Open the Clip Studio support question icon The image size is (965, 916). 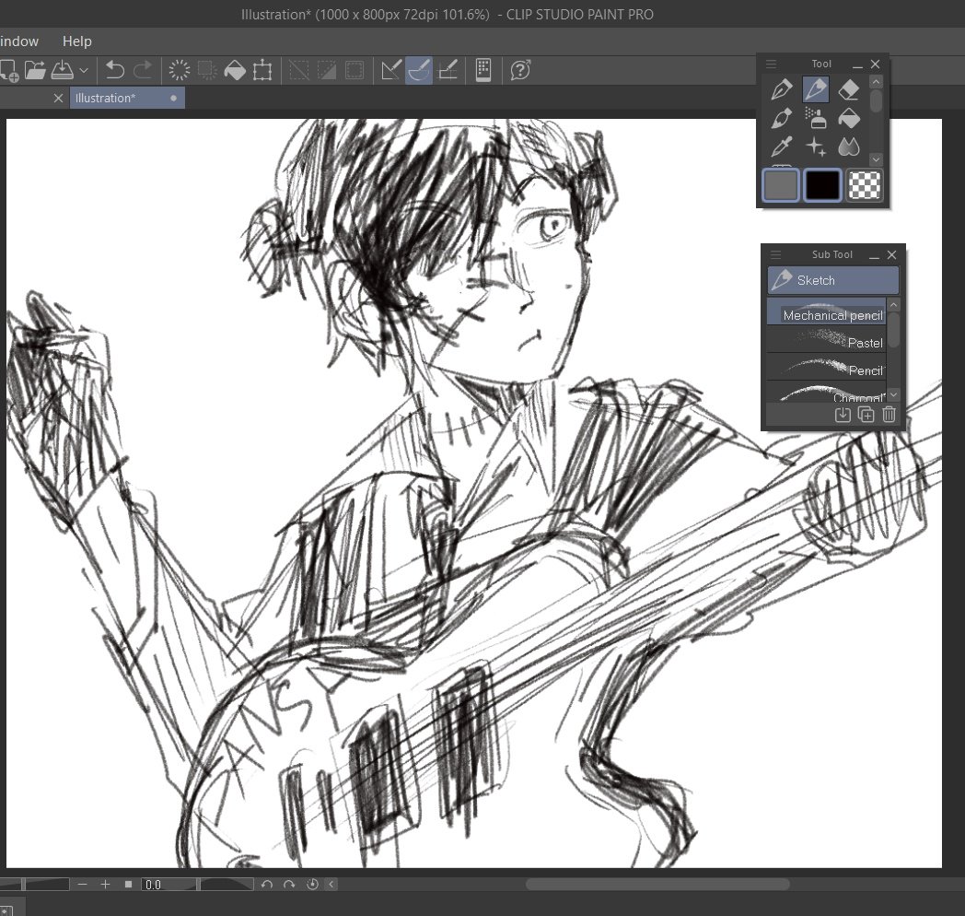[520, 70]
